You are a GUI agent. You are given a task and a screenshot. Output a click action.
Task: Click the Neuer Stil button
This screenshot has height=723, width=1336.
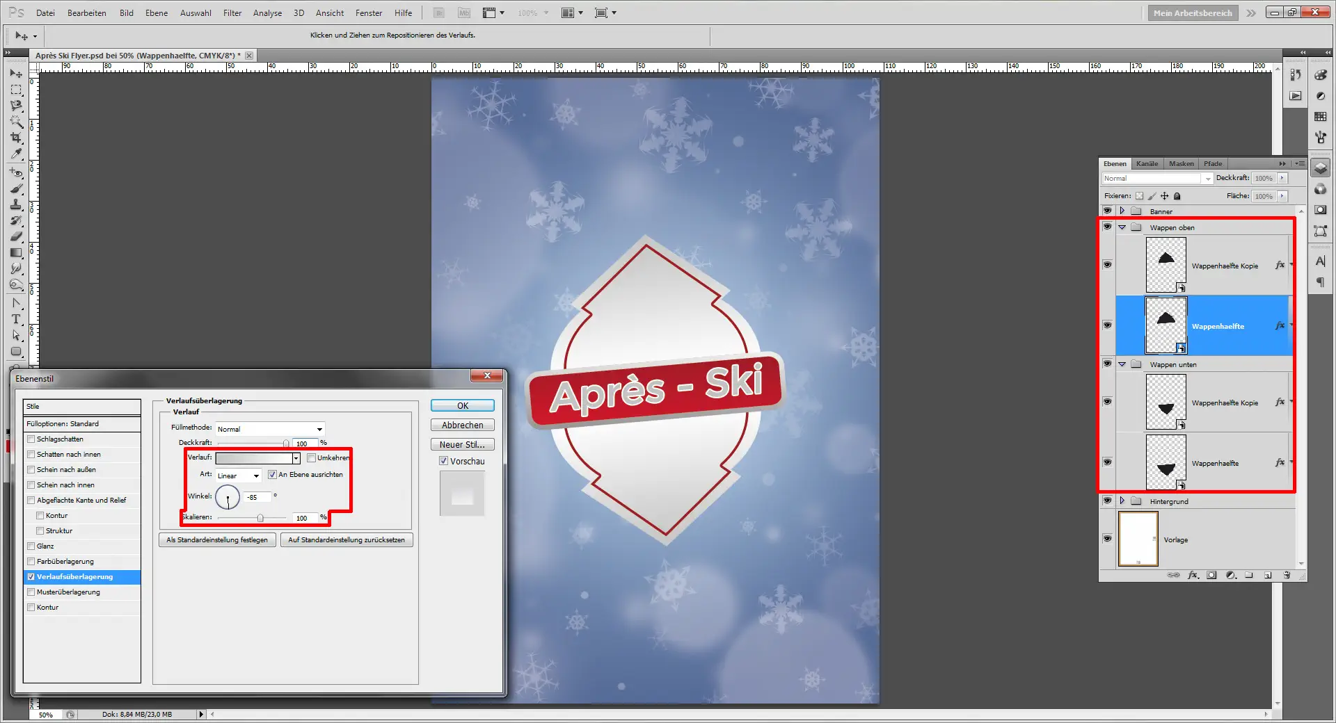[461, 444]
